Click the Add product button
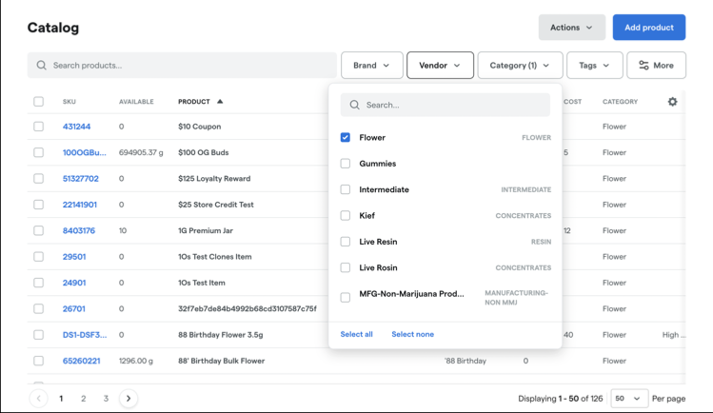This screenshot has height=413, width=713. 649,28
